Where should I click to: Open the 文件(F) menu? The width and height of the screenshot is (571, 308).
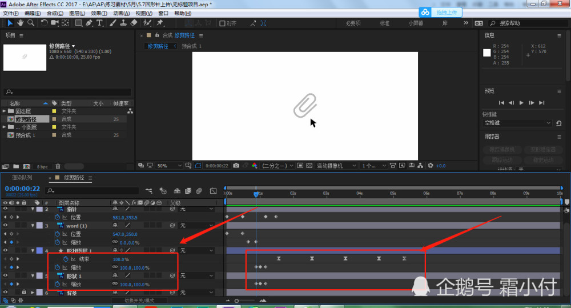coord(10,13)
